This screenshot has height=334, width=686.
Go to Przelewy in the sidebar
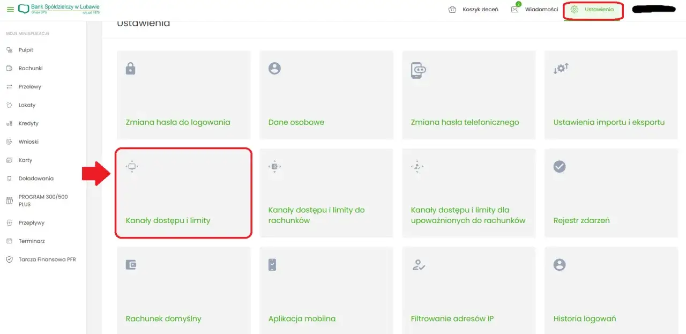click(x=29, y=86)
